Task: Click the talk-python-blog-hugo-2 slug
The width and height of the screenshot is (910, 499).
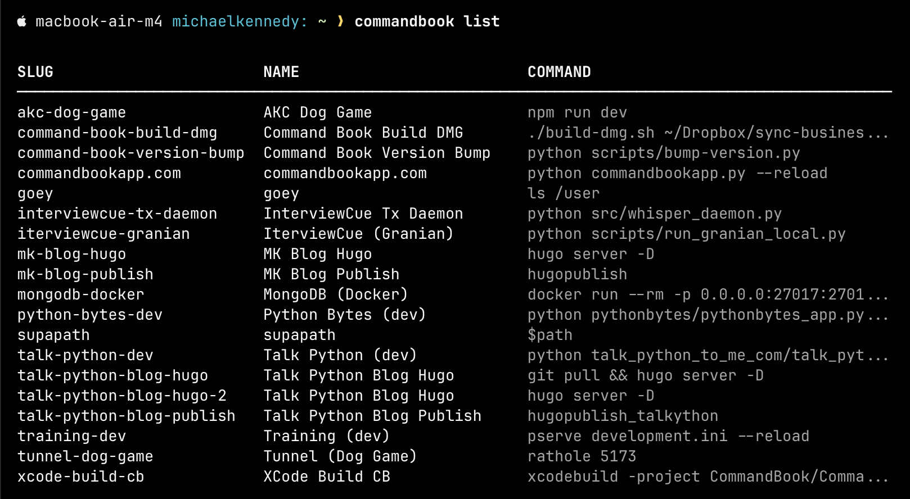Action: click(121, 396)
